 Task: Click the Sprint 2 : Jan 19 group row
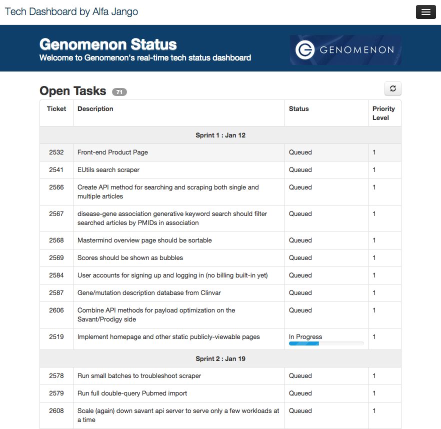pos(220,358)
